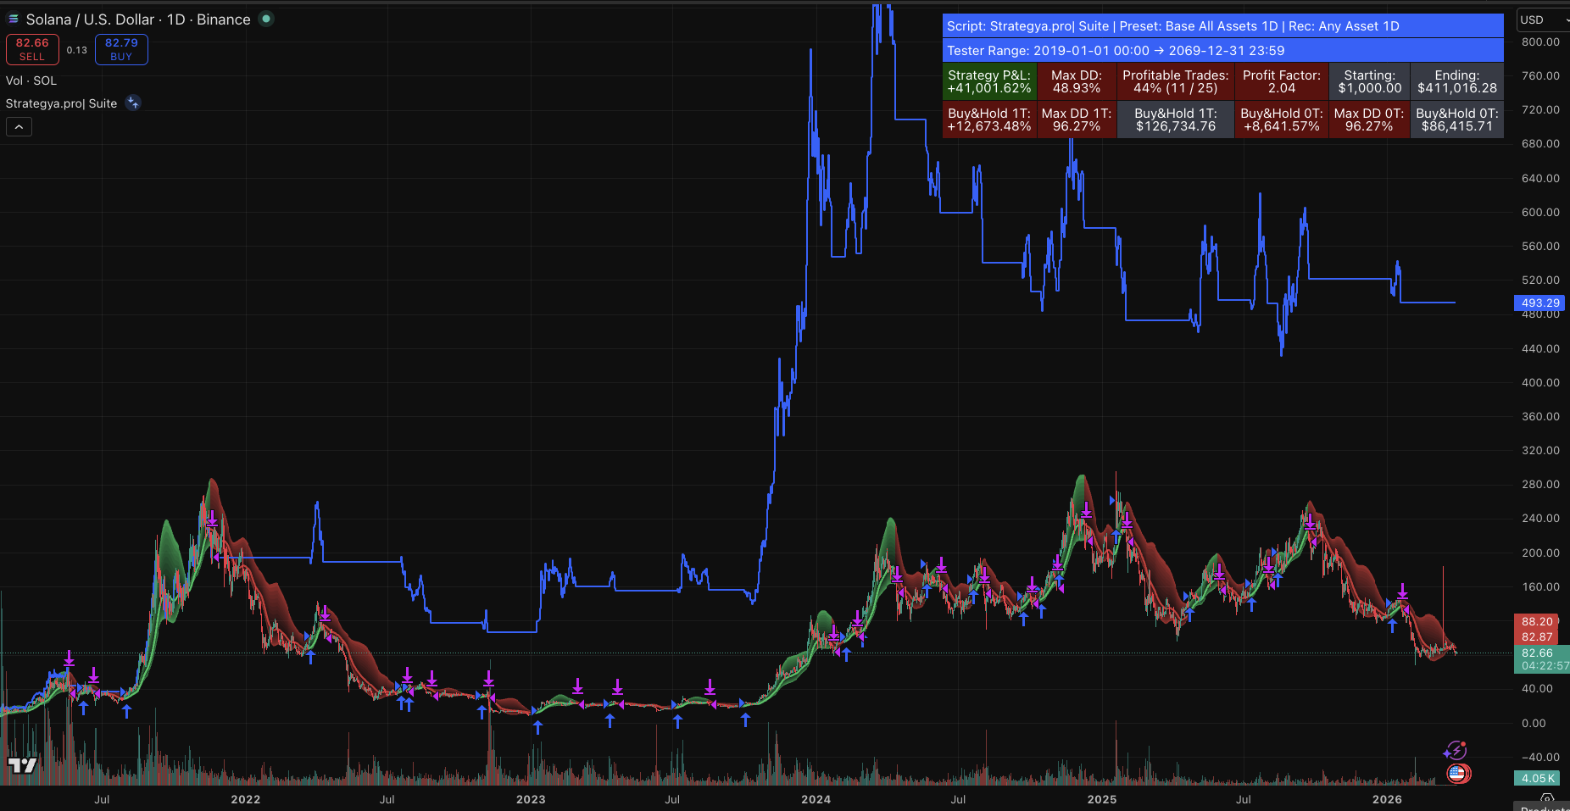Click the 400.00 price axis label
Image resolution: width=1570 pixels, height=811 pixels.
click(x=1540, y=382)
